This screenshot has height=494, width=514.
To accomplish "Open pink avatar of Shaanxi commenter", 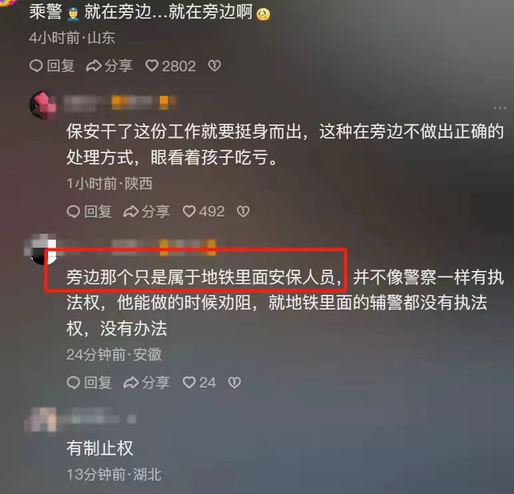I will (43, 106).
